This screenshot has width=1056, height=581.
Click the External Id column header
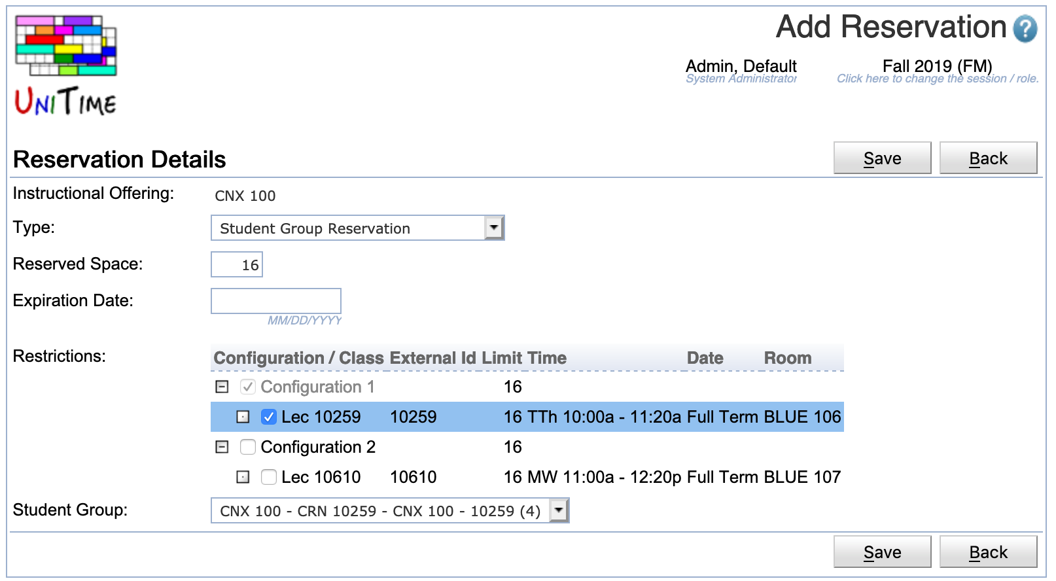[x=433, y=358]
